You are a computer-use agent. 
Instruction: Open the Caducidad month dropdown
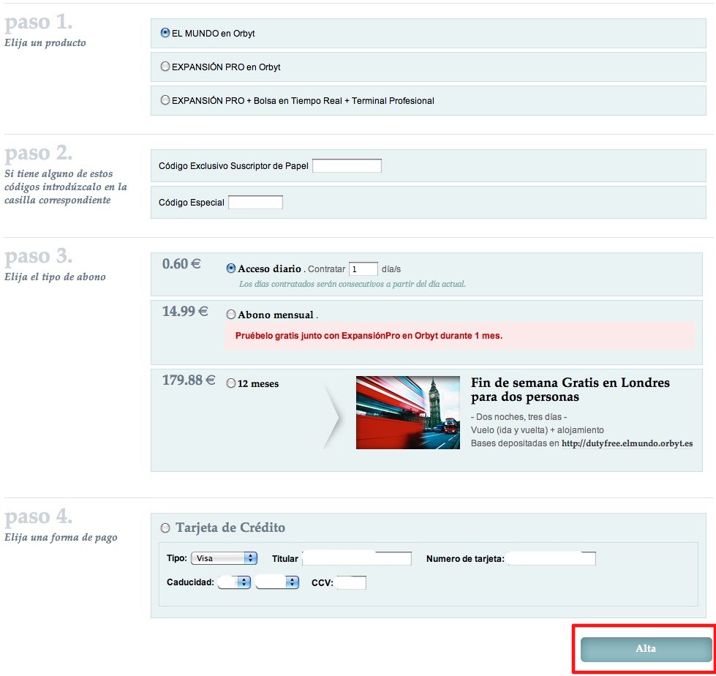tap(234, 582)
